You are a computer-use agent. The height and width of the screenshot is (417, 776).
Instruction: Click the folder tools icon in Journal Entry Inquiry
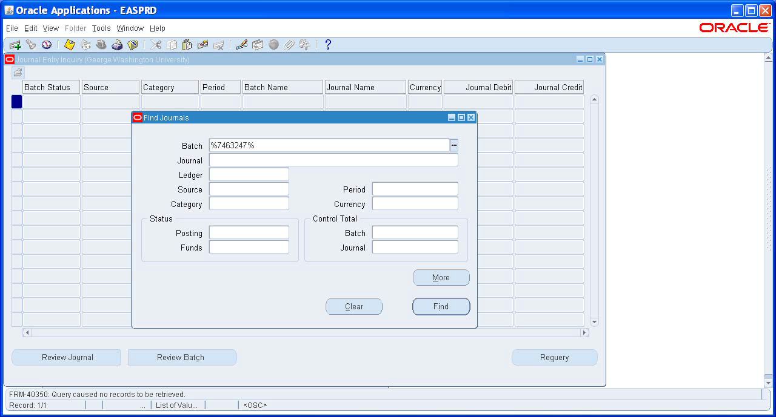(17, 73)
